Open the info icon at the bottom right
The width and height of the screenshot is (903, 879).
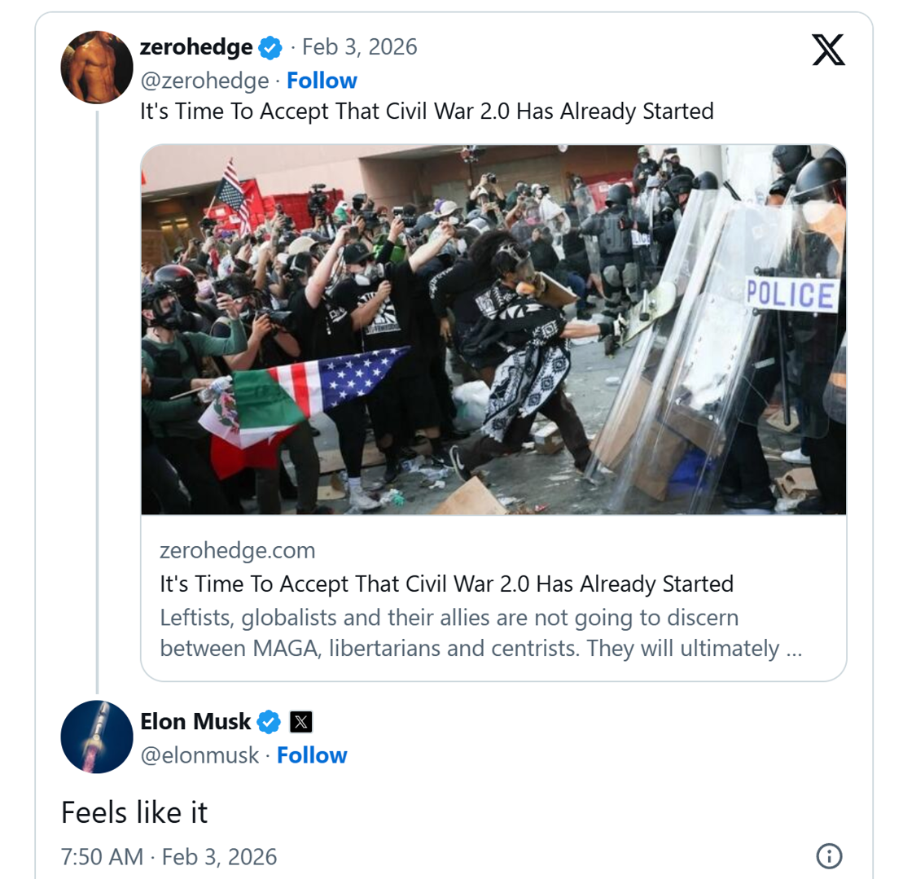point(829,855)
